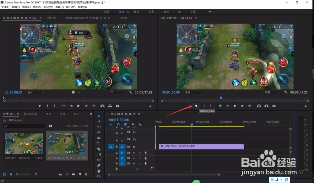The height and width of the screenshot is (183, 314).
Task: Enable voice-over record on A3
Action: [146, 164]
